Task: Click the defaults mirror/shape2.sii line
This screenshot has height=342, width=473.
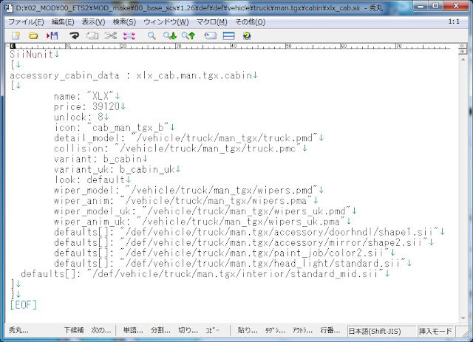Action: (244, 242)
